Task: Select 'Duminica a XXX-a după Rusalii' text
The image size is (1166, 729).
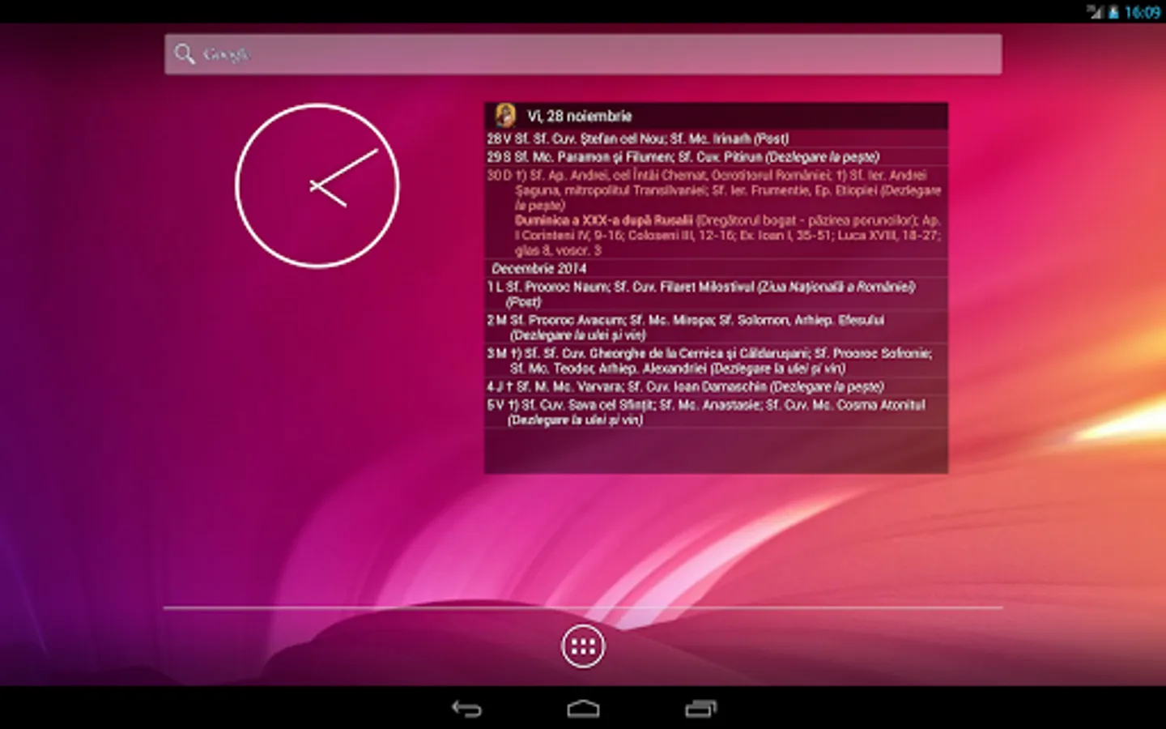Action: point(604,220)
